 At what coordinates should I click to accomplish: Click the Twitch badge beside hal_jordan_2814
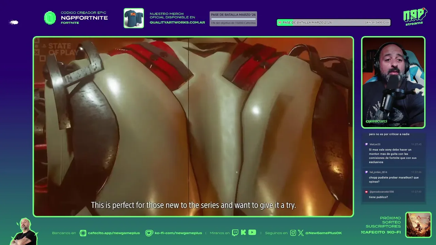point(367,172)
